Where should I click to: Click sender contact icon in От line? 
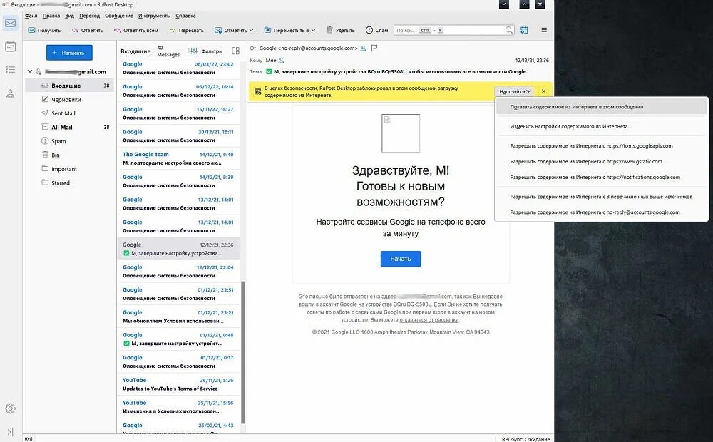pyautogui.click(x=364, y=48)
